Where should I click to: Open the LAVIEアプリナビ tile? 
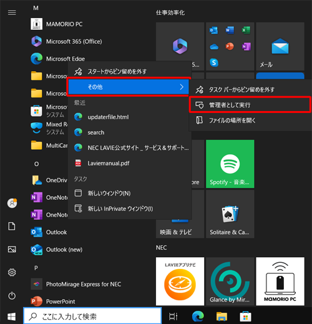pyautogui.click(x=180, y=282)
